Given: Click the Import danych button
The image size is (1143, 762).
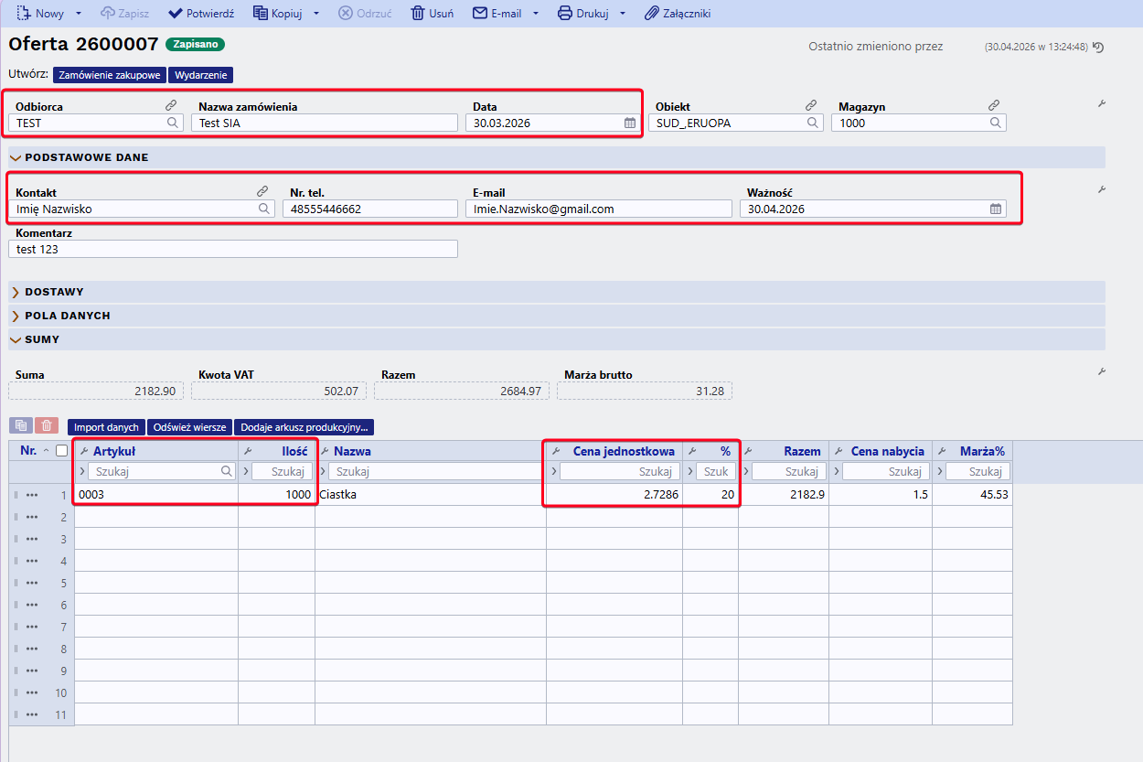Looking at the screenshot, I should tap(106, 427).
